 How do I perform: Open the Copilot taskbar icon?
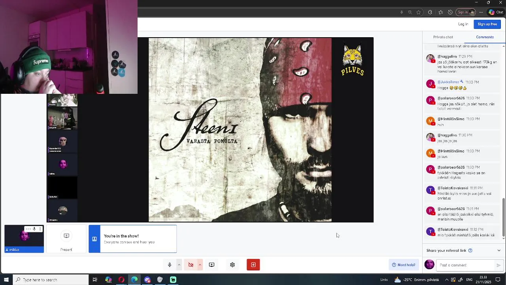[x=108, y=280]
